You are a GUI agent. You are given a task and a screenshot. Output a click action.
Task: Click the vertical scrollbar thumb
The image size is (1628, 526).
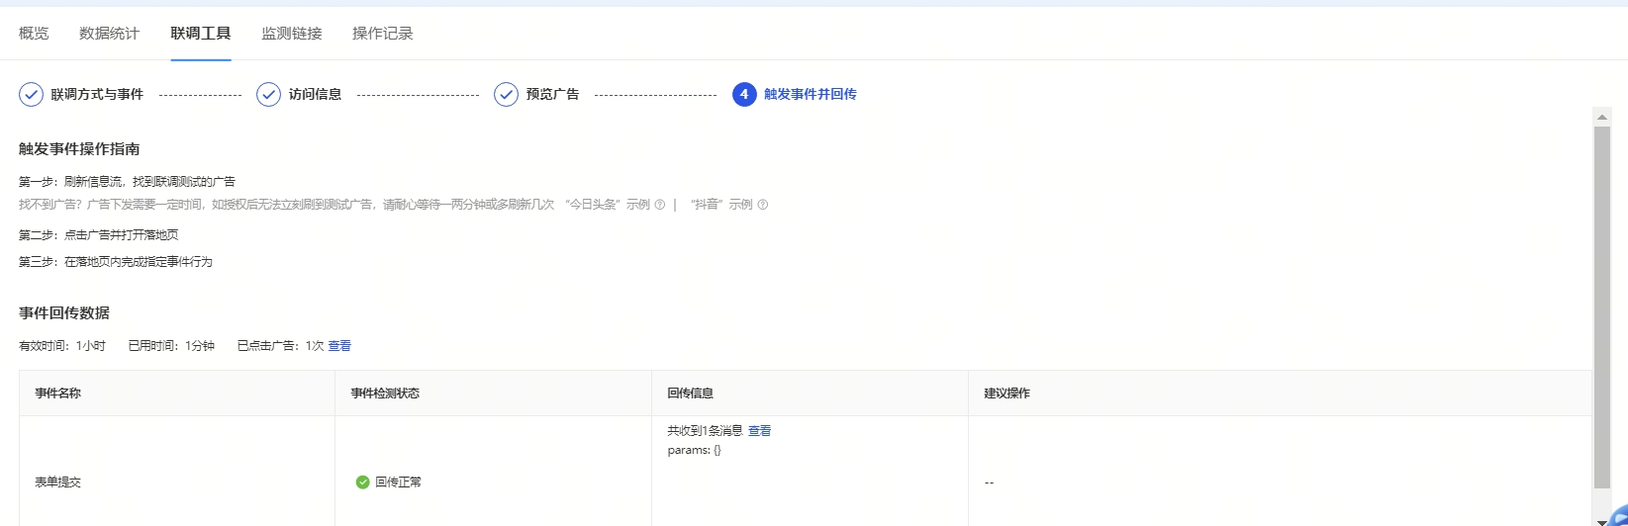1602,307
